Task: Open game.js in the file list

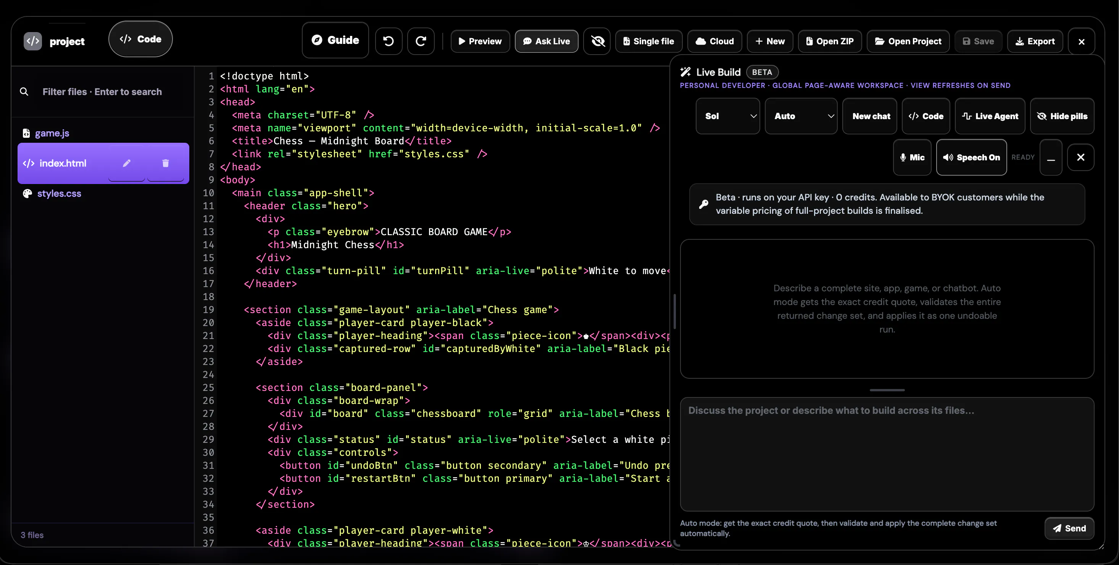Action: (x=52, y=133)
